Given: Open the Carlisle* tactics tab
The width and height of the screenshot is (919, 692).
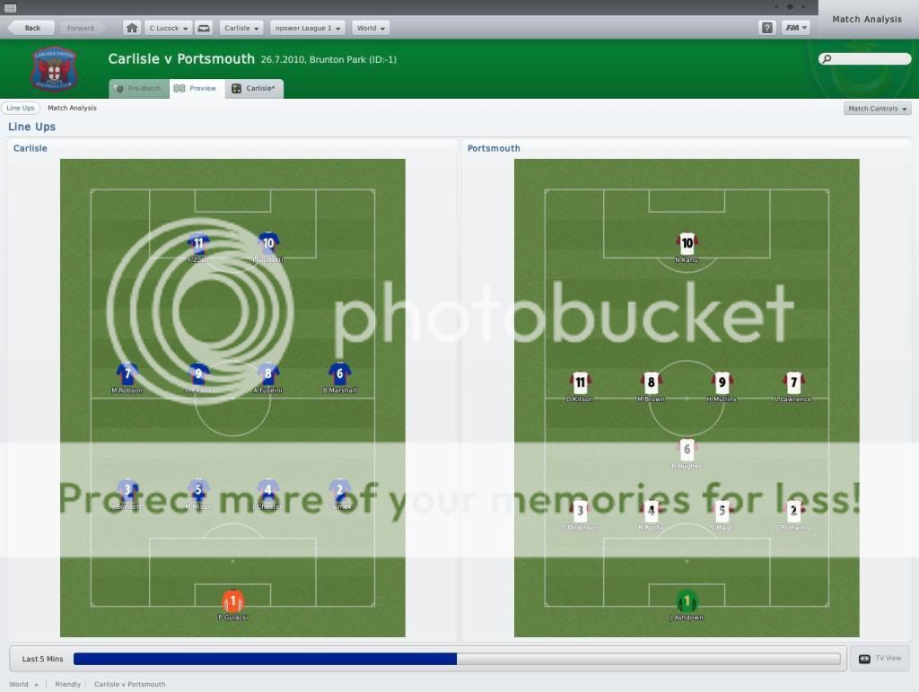Looking at the screenshot, I should pos(254,88).
